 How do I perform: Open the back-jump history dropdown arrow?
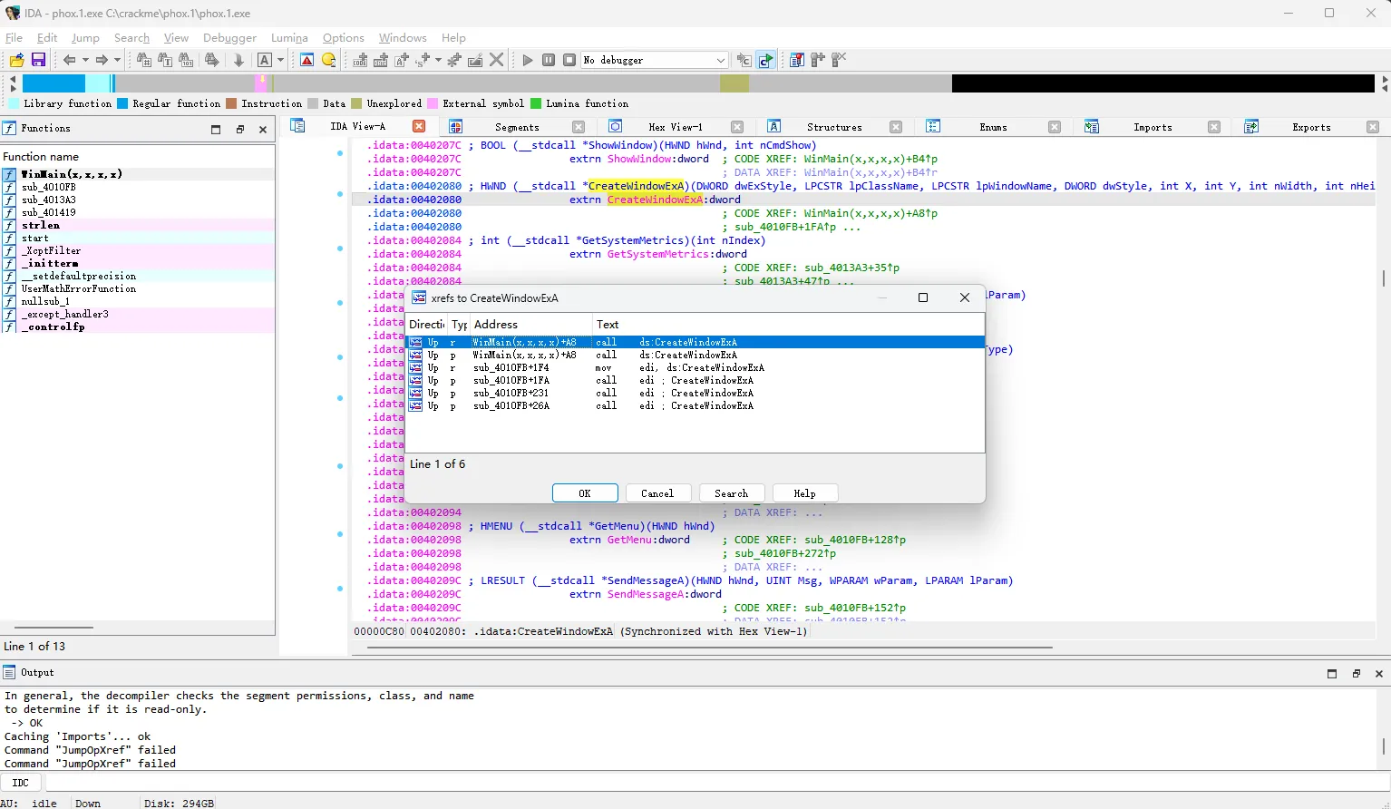85,60
